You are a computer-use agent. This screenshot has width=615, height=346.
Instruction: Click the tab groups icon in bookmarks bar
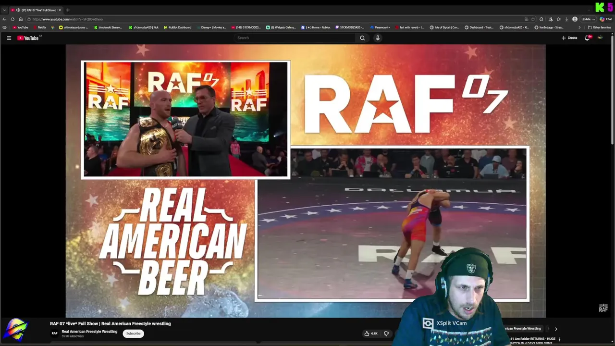click(4, 27)
